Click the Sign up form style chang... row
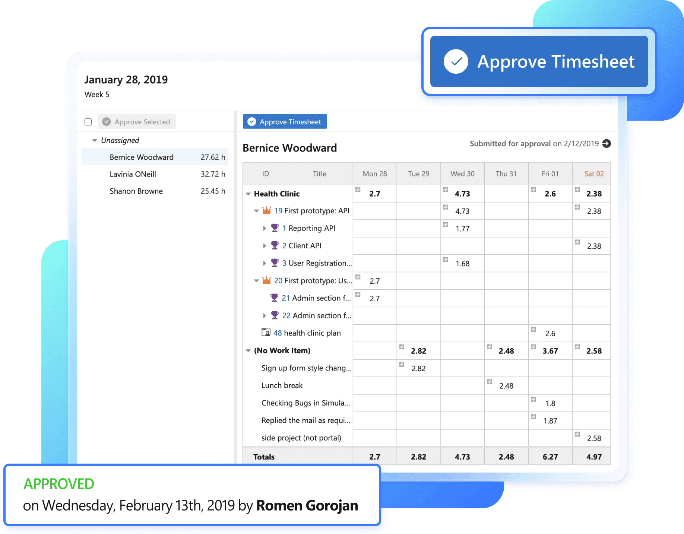Screen dimensions: 684x534 pos(427,368)
